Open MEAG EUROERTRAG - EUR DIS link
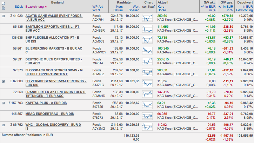254x143 pixels. coord(49,114)
